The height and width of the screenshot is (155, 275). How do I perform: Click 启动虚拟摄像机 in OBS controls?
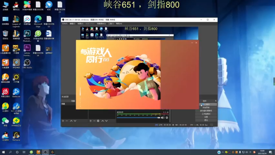(206, 111)
